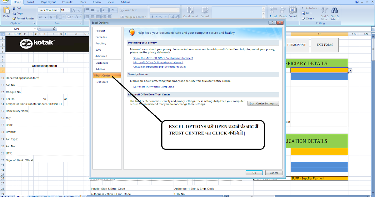Toggle underline formatting
The height and width of the screenshot is (197, 375).
[51, 17]
